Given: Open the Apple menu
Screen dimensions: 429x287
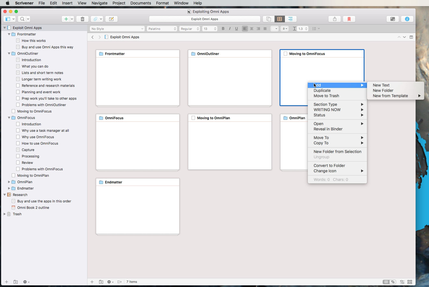Looking at the screenshot, I should point(7,3).
